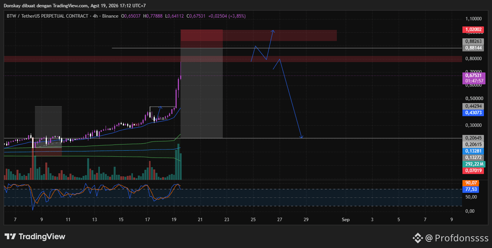Click the 01:47:57 candle countdown label
The image size is (492, 248).
pyautogui.click(x=474, y=81)
